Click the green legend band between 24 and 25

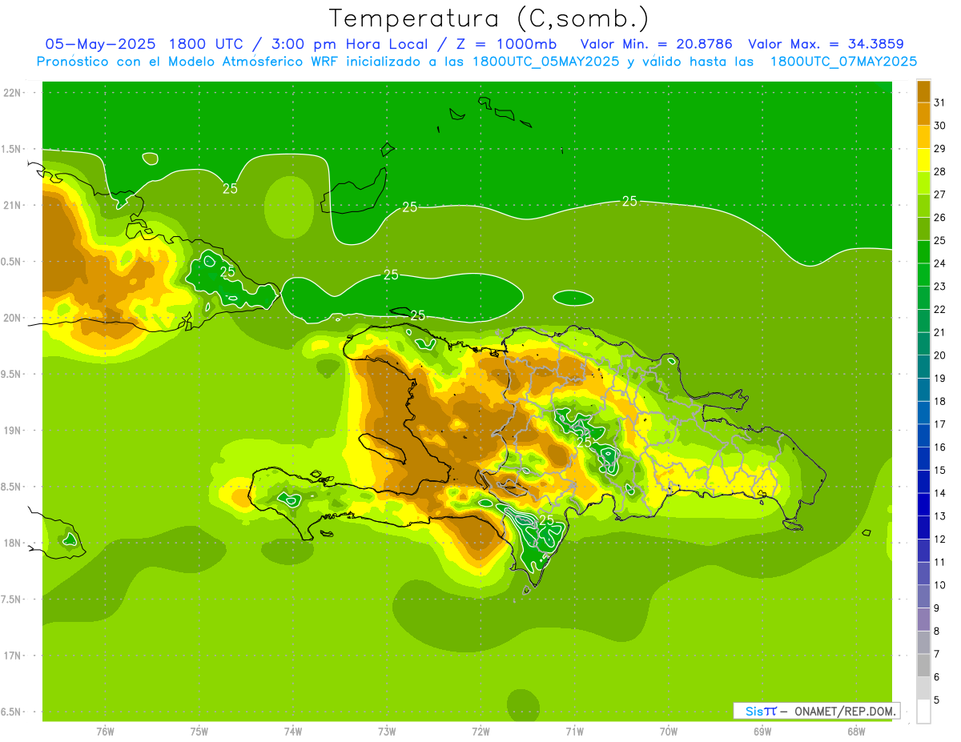pyautogui.click(x=923, y=252)
